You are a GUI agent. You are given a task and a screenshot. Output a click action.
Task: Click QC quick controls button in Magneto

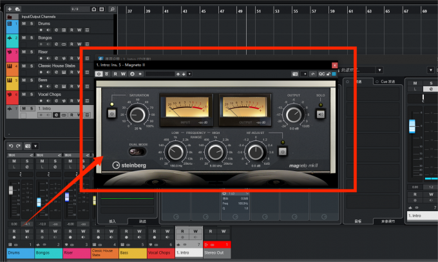point(321,74)
